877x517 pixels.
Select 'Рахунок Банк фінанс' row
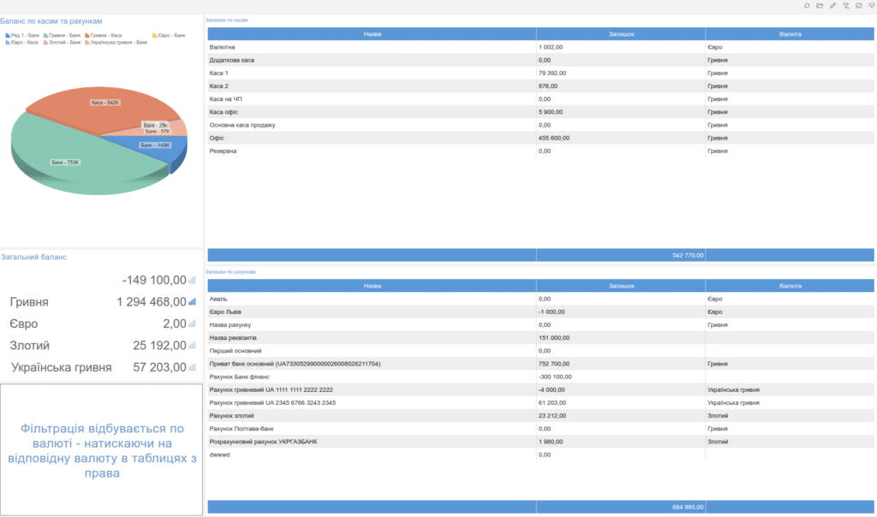click(541, 377)
